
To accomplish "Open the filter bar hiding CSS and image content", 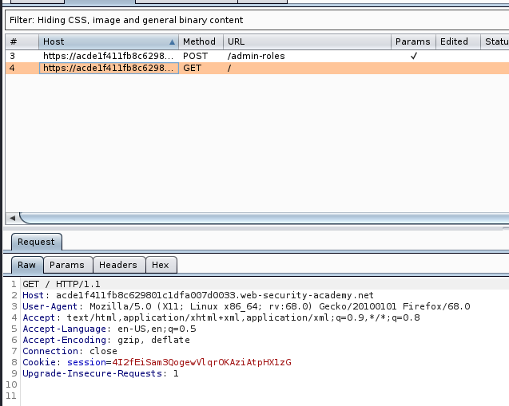I will (256, 20).
